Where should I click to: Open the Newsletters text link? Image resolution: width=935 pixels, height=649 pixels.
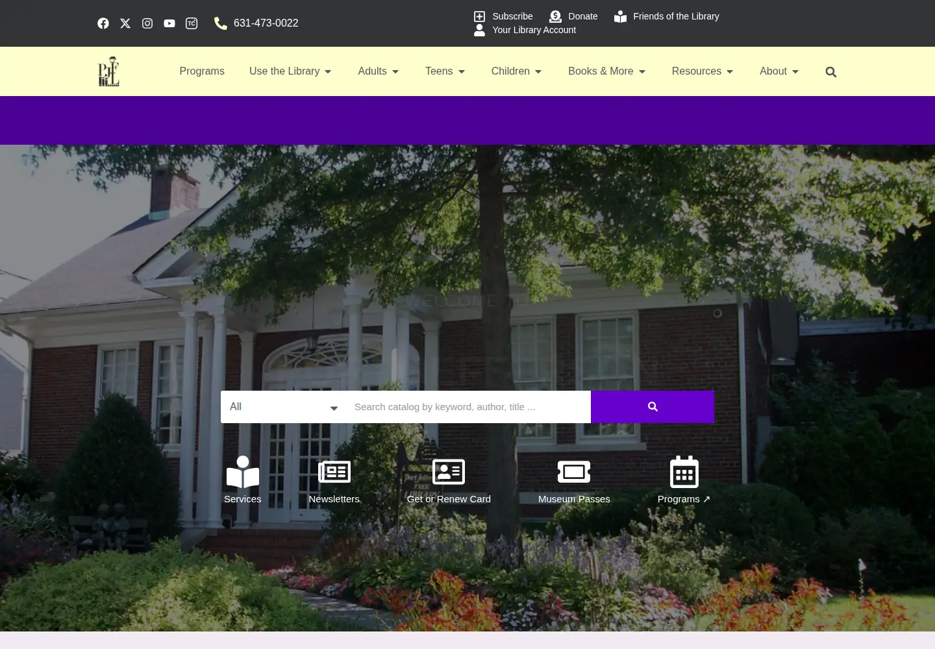[x=334, y=499]
